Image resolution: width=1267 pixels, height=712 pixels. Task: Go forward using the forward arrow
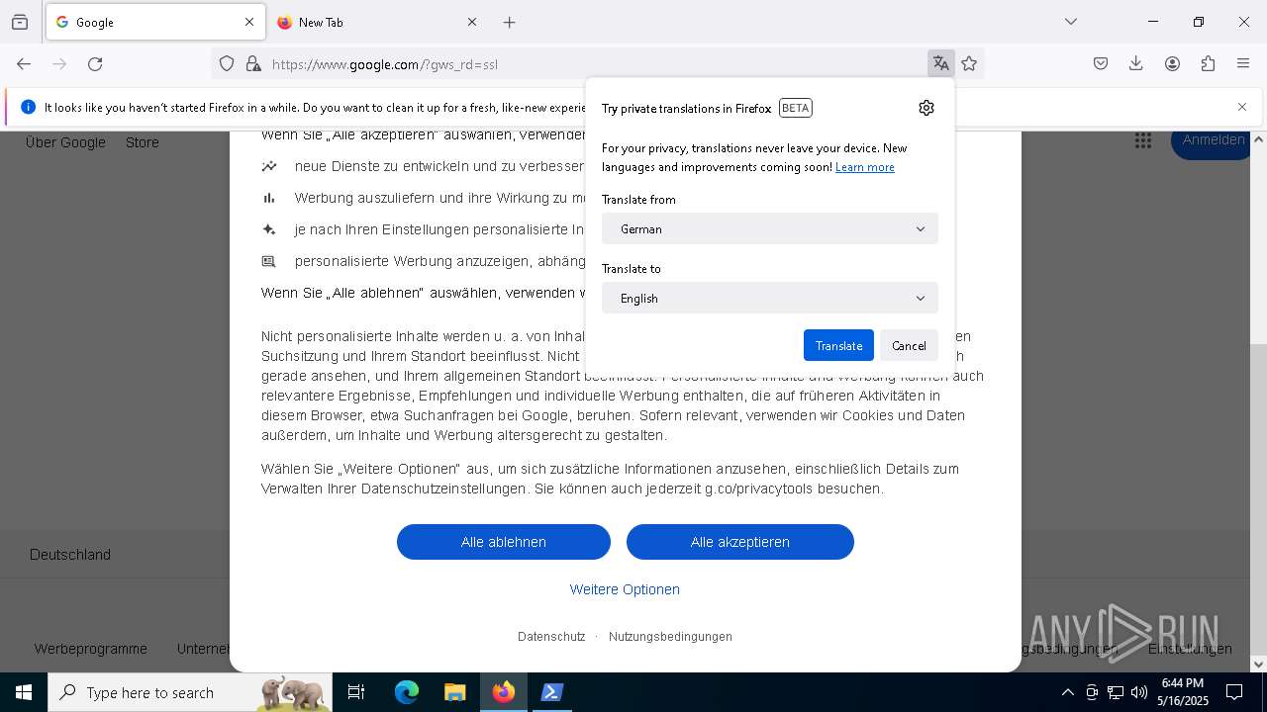click(x=59, y=64)
